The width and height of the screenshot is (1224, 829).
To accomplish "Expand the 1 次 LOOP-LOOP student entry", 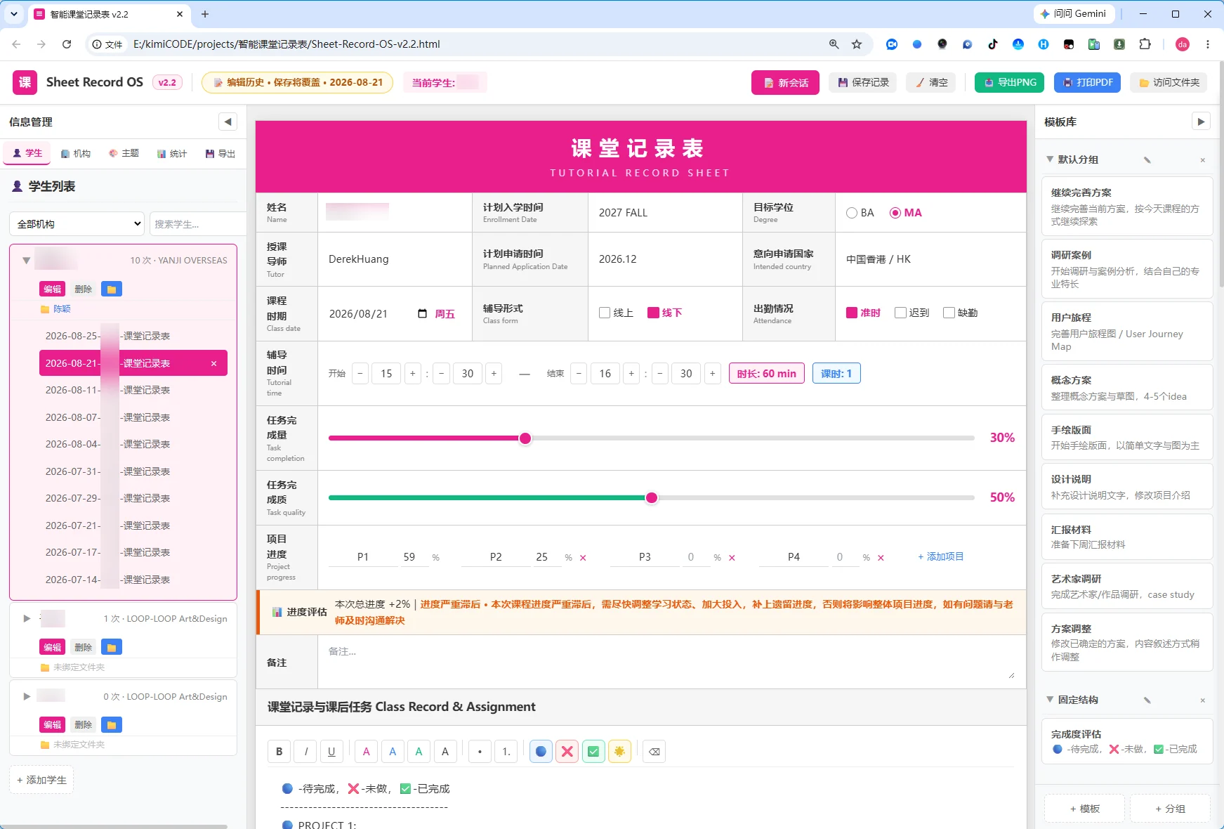I will pos(27,619).
